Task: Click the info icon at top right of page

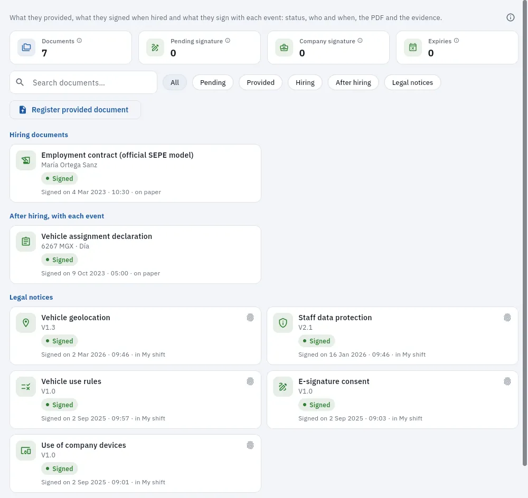Action: (x=511, y=17)
